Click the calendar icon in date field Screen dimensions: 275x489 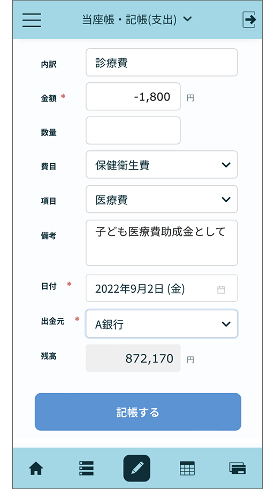pos(221,290)
